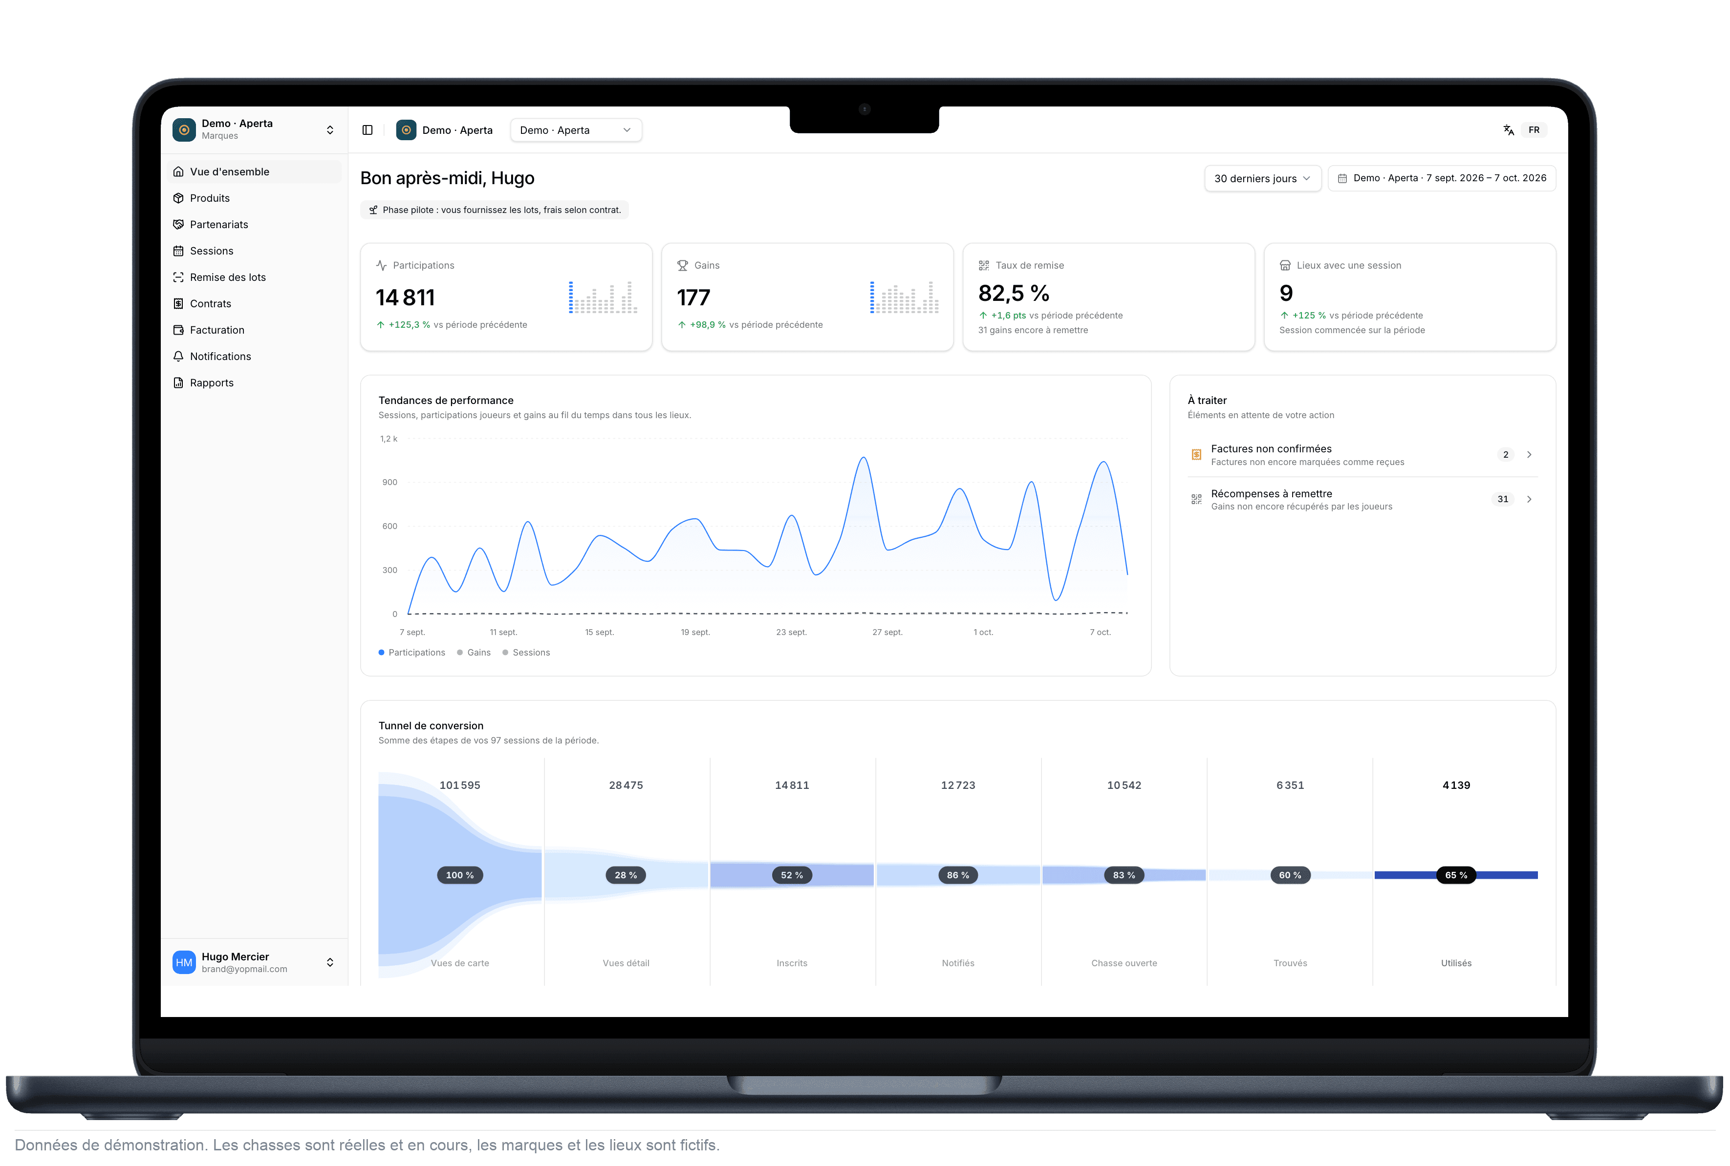Click the calendar icon in date range
Viewport: 1730px width, 1166px height.
[x=1342, y=178]
